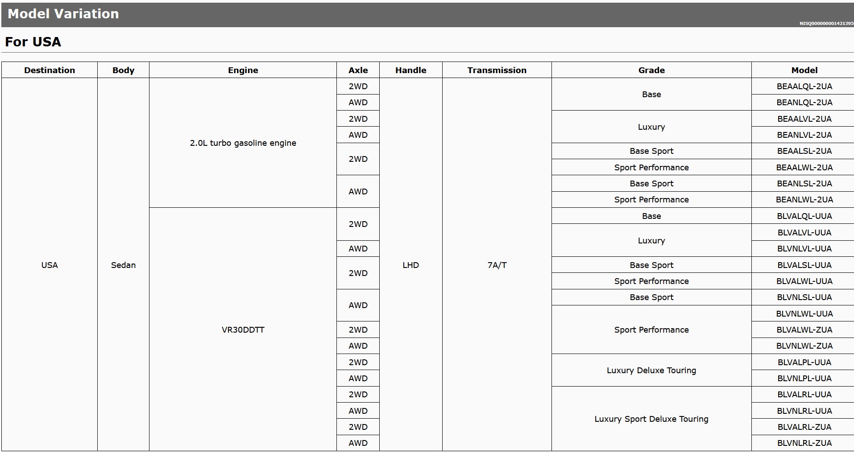
Task: Click the Model Variation title heading
Action: (63, 14)
